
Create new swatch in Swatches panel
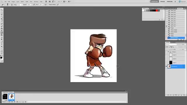click(160, 20)
